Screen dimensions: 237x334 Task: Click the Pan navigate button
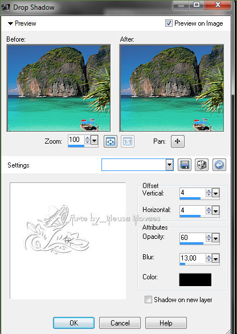click(177, 141)
